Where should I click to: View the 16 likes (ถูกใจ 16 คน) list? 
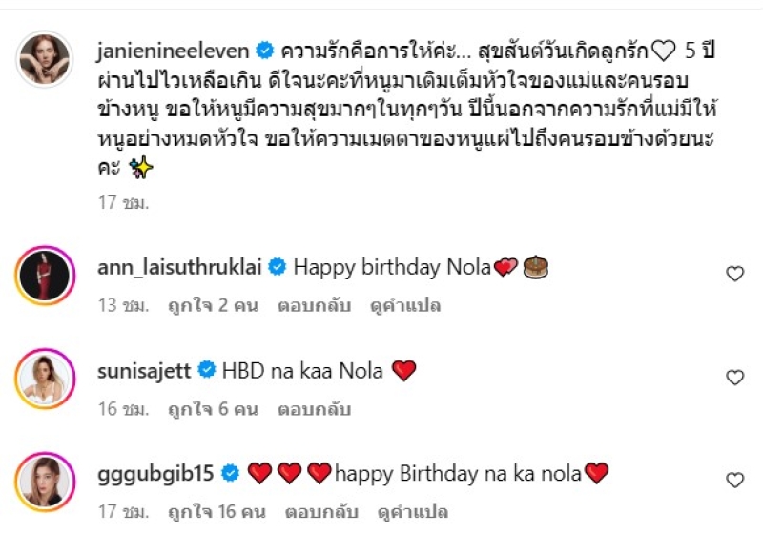point(217,512)
